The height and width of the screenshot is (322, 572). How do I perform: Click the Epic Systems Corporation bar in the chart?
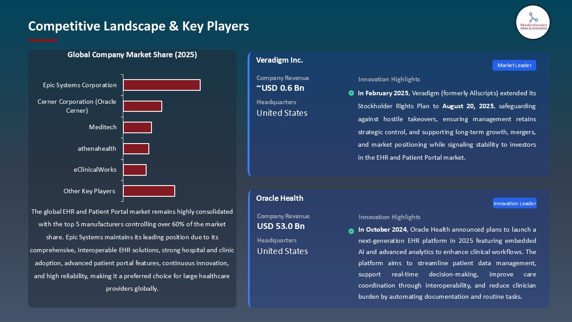click(162, 85)
